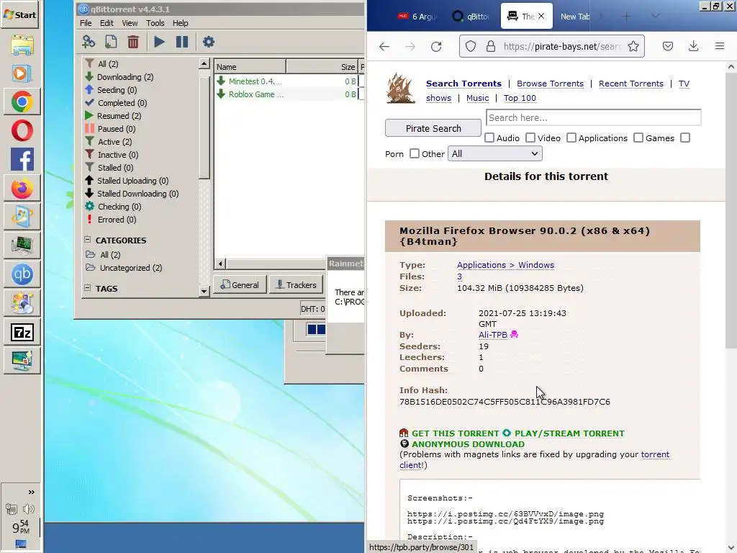
Task: Select the Minetest 0.4 torrent row
Action: tap(289, 81)
